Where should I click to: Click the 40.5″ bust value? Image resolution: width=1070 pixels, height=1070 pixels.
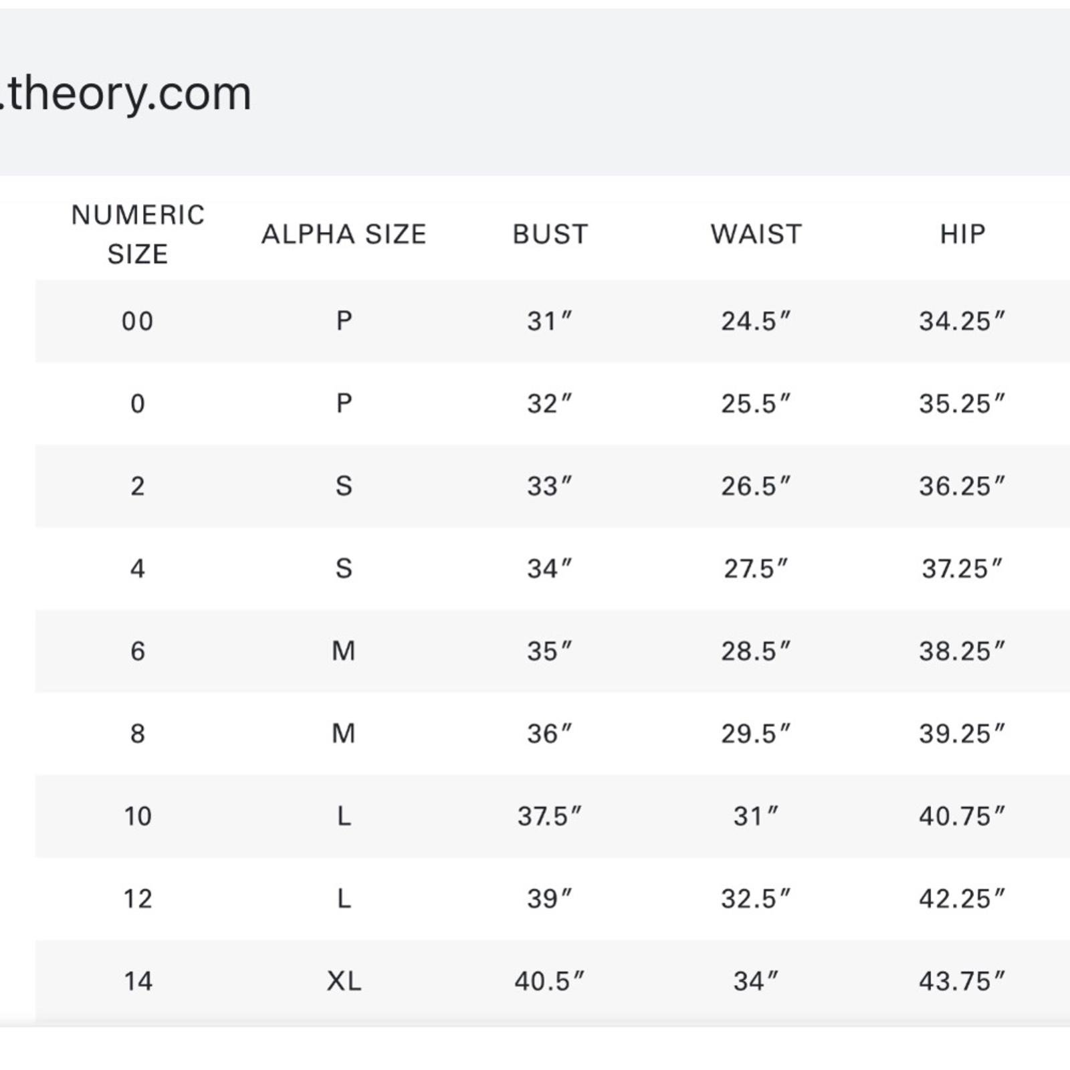[x=549, y=981]
